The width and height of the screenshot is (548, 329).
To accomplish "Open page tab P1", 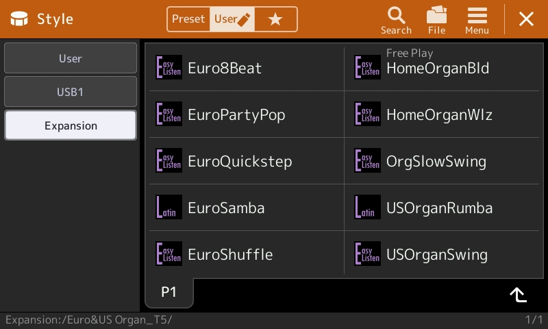I will click(169, 292).
